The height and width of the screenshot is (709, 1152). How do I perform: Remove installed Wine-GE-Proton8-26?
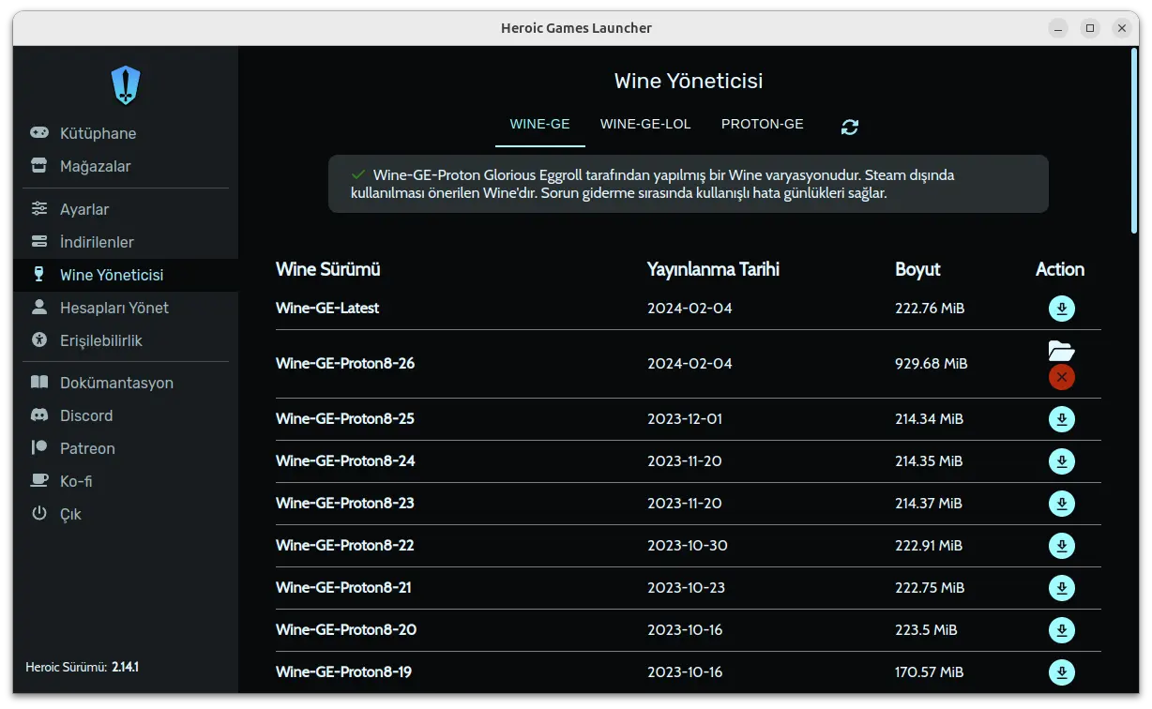(1062, 377)
